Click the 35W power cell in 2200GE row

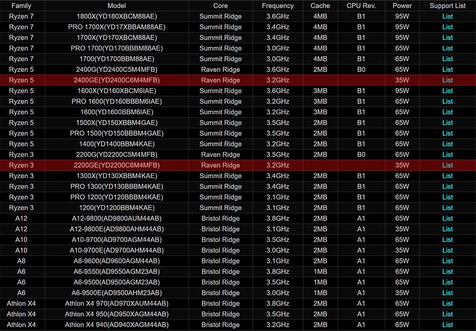tap(402, 165)
